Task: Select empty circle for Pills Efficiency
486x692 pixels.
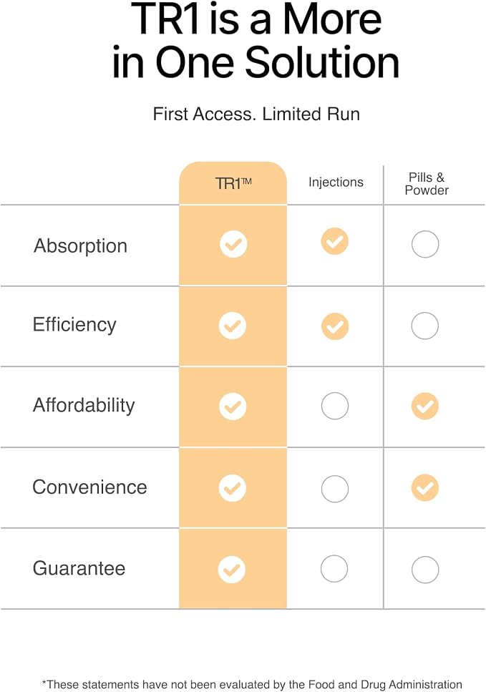Action: pyautogui.click(x=425, y=326)
